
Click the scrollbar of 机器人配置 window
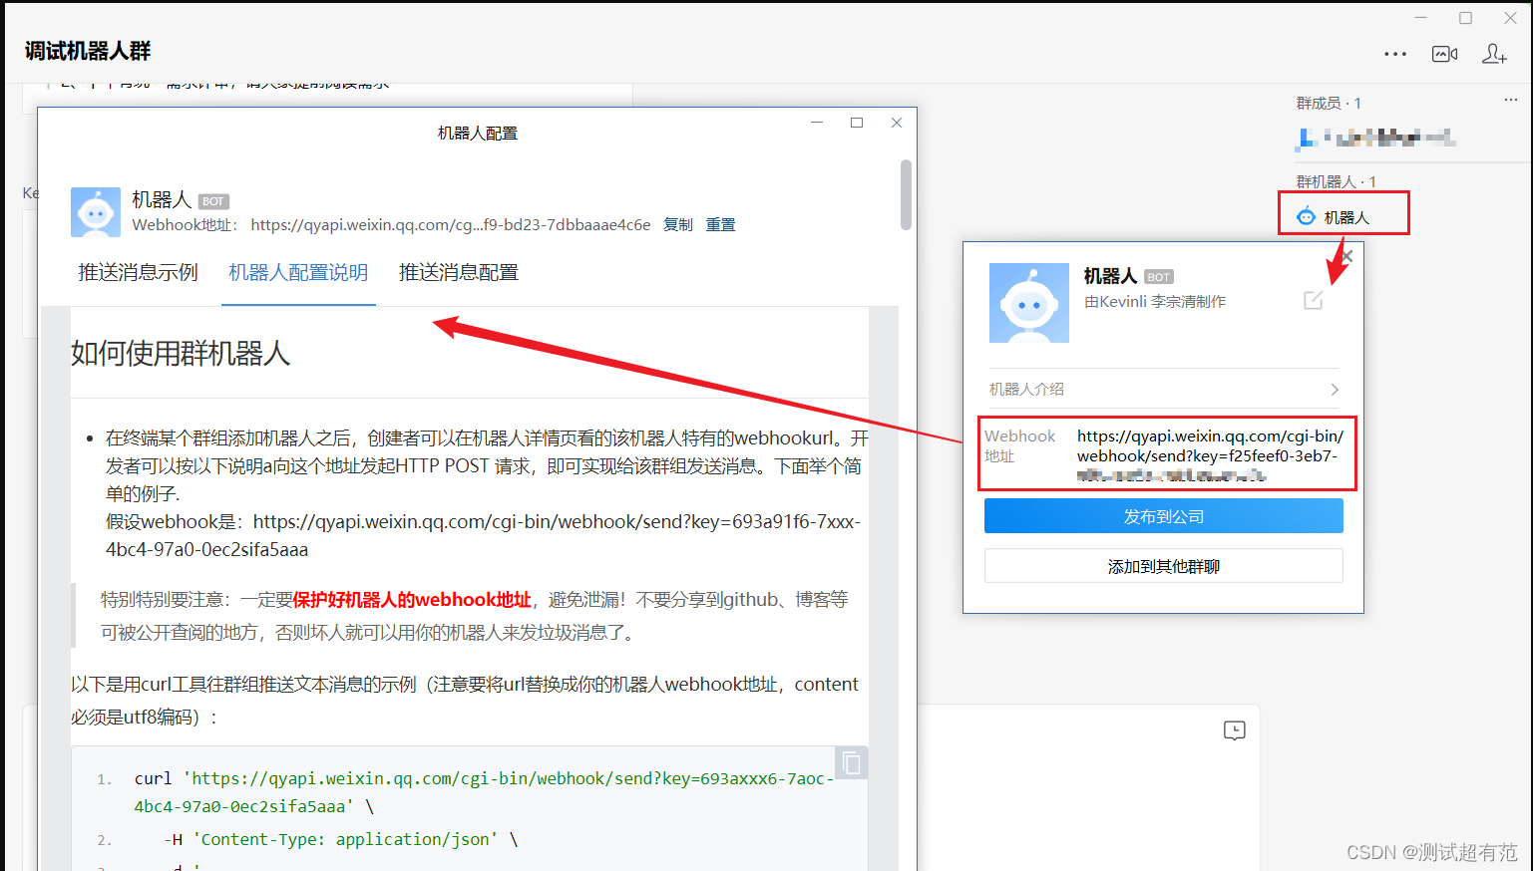tap(906, 194)
